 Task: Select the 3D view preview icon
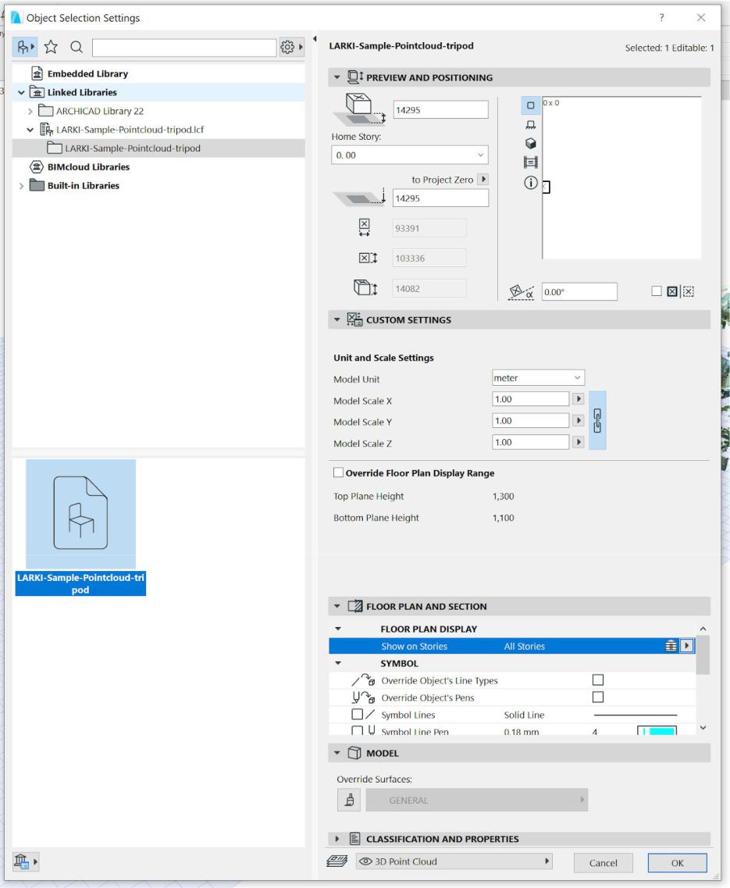click(x=531, y=143)
